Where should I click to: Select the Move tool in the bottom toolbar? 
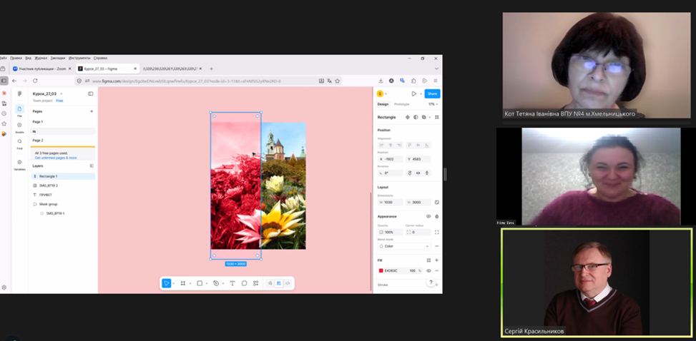(x=166, y=283)
